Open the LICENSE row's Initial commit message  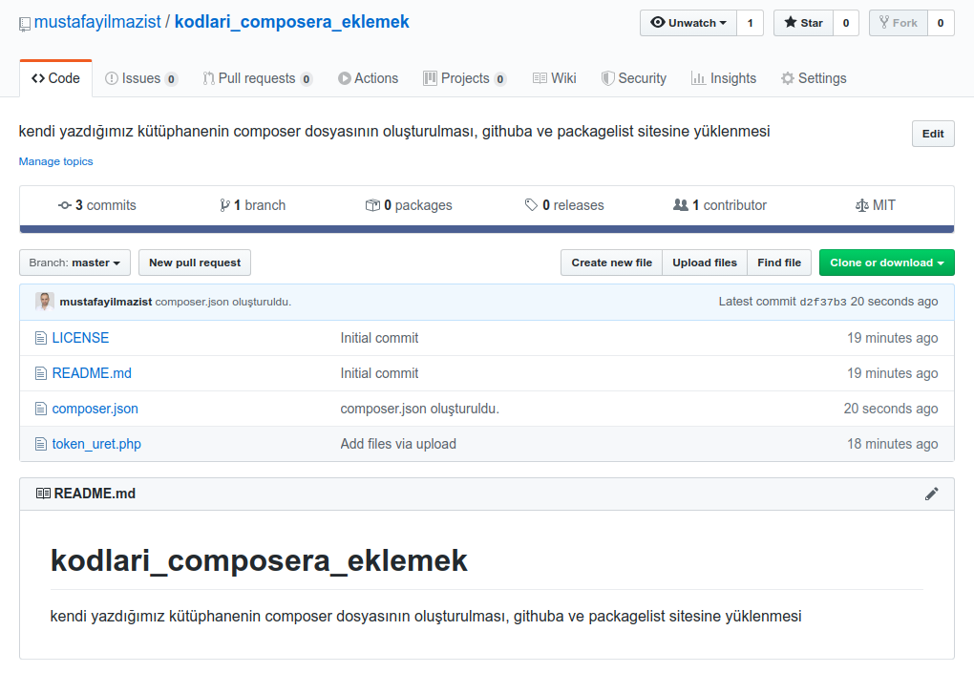[379, 338]
